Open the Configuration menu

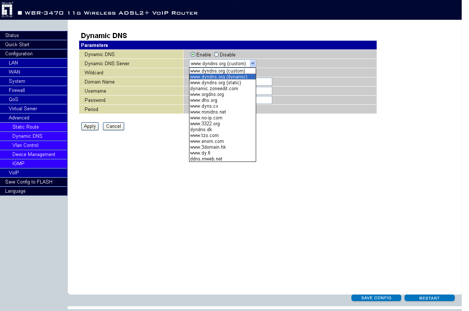34,53
